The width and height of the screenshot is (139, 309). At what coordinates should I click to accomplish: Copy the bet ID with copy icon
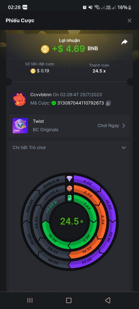click(x=108, y=103)
